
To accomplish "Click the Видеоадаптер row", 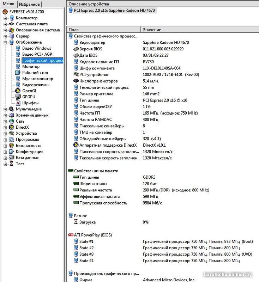I will (163, 42).
